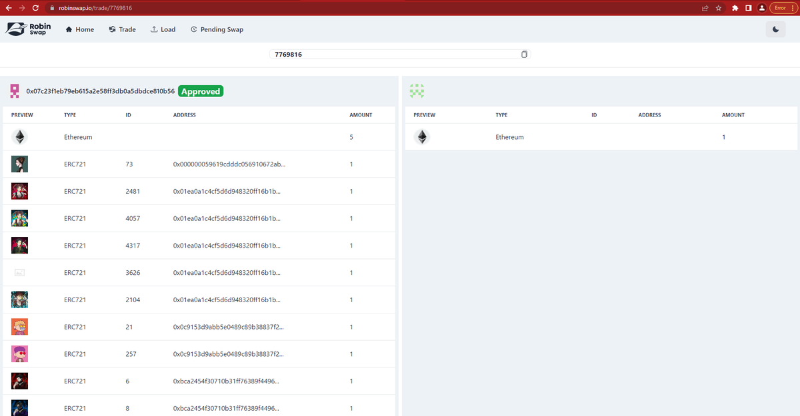800x416 pixels.
Task: Click the ID value 257
Action: point(131,355)
